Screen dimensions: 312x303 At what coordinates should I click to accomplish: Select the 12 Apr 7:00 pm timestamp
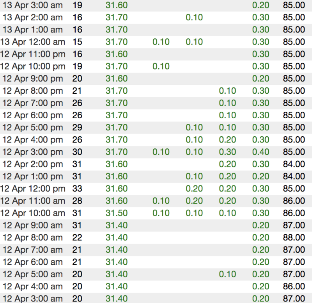click(x=32, y=103)
